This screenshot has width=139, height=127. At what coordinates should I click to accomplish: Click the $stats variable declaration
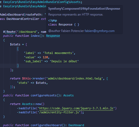(x=15, y=44)
